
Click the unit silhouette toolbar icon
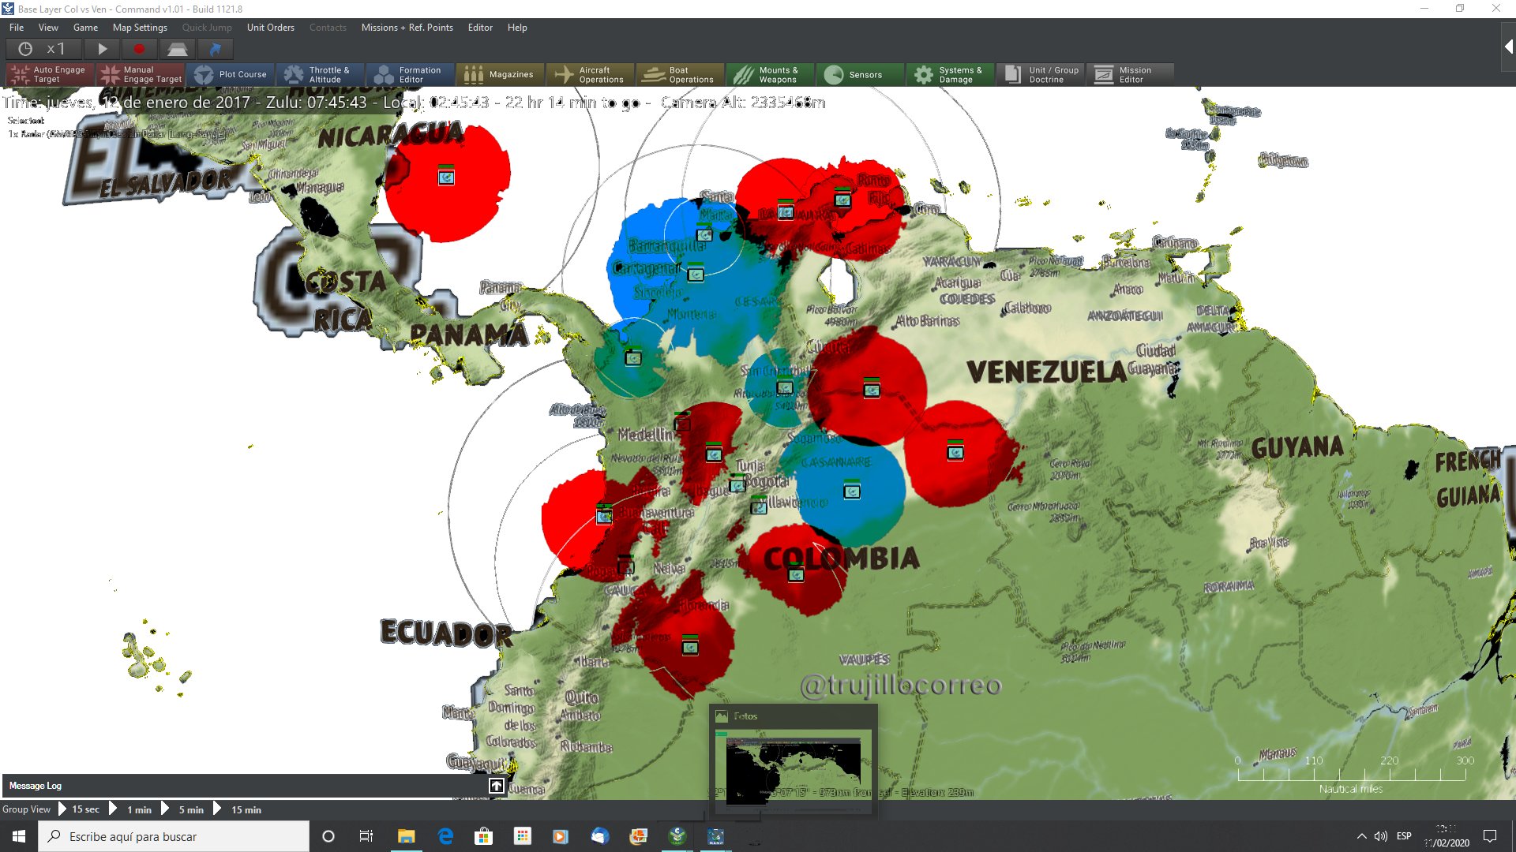[x=177, y=49]
